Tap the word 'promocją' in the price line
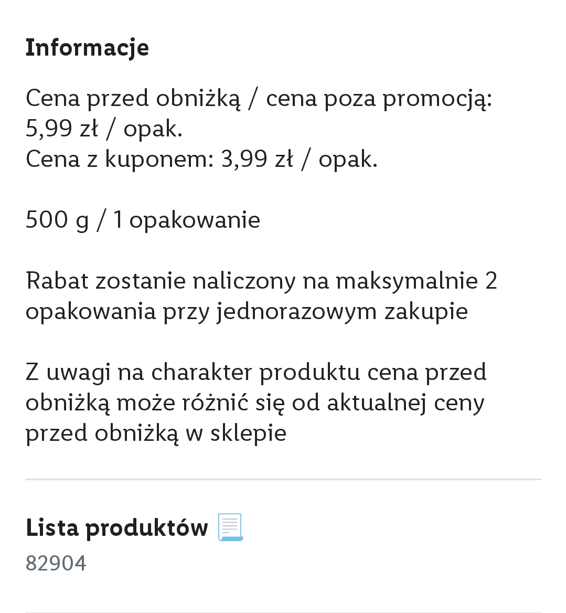566x613 pixels. pyautogui.click(x=436, y=98)
